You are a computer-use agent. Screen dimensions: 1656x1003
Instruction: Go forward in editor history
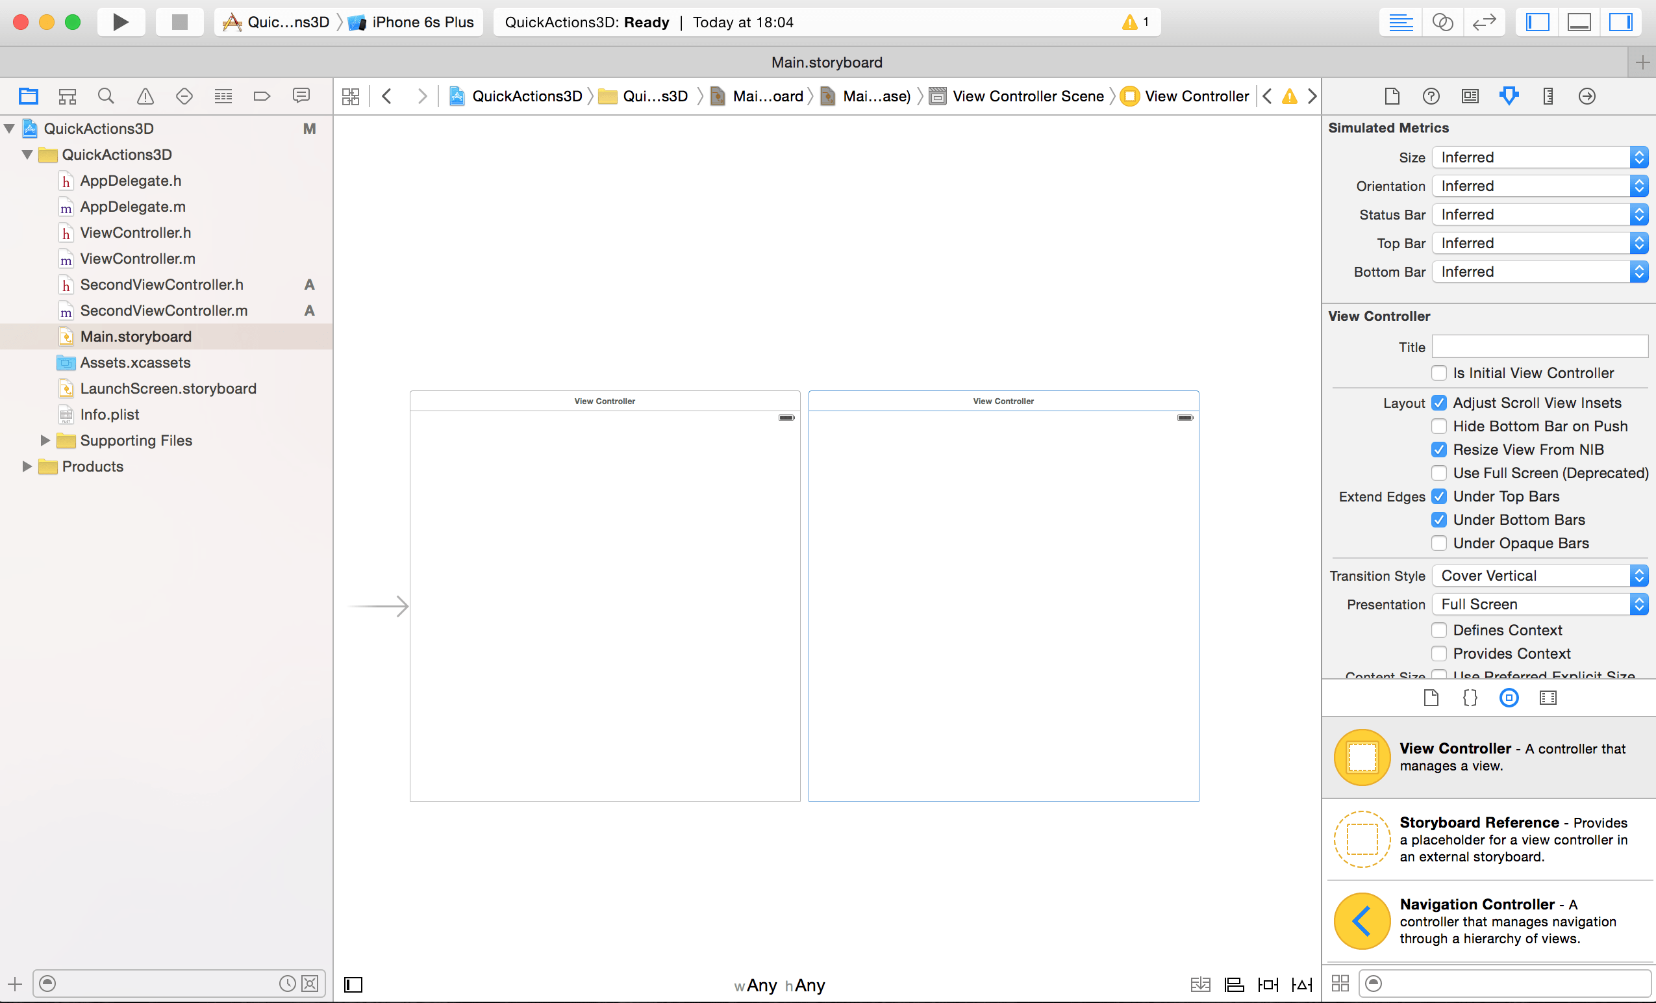tap(422, 96)
